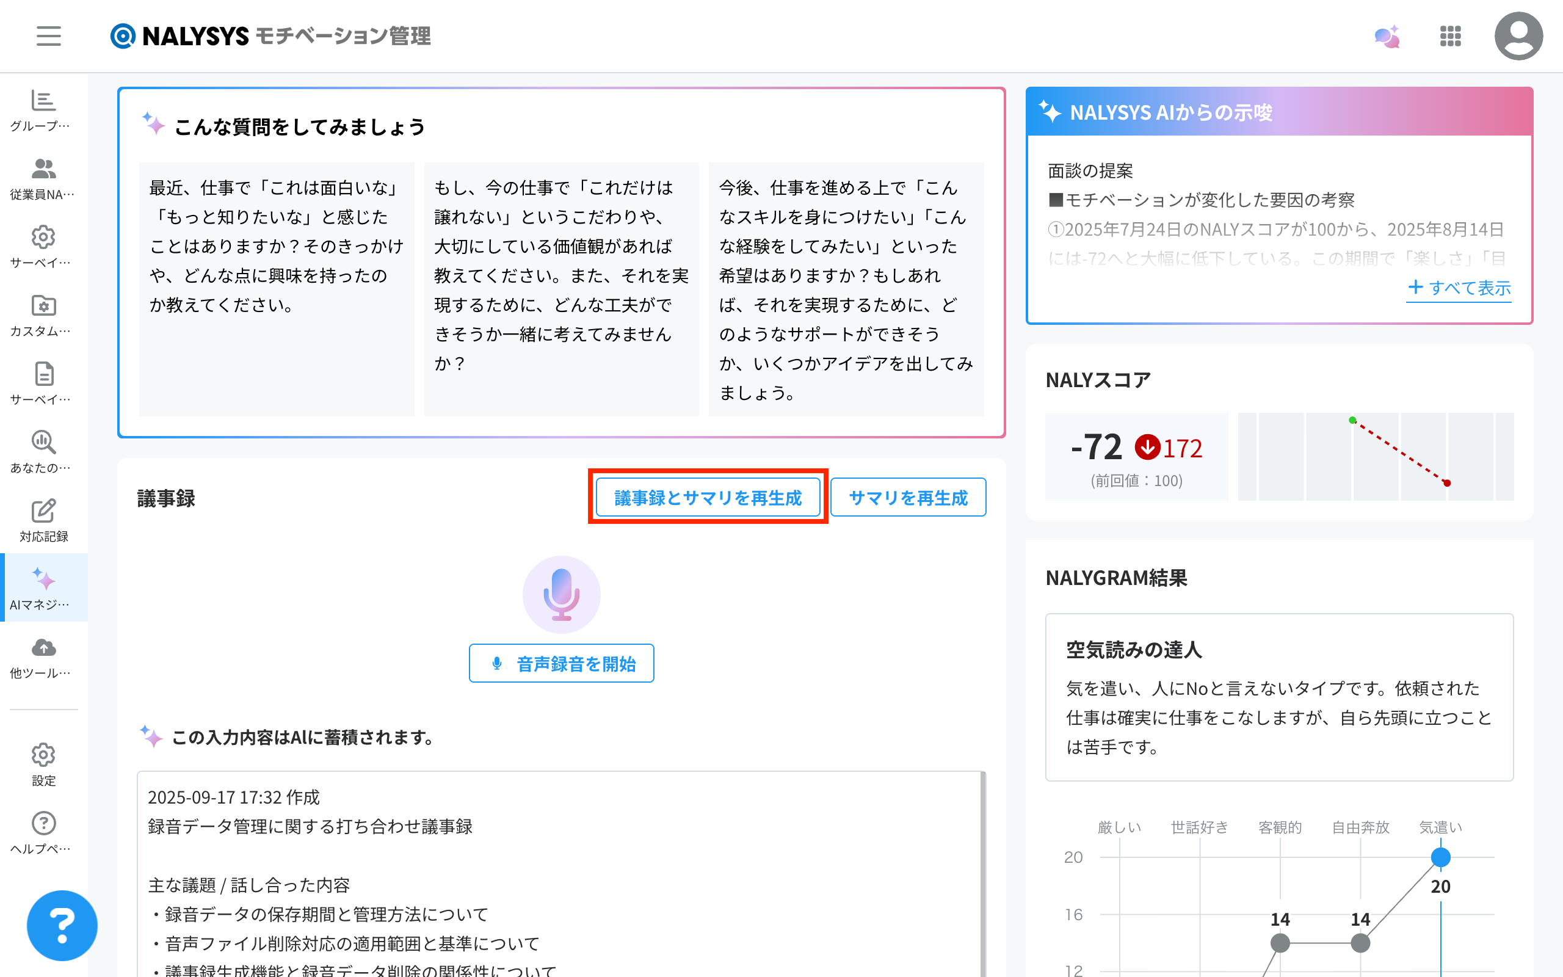Open the 他ツール cloud upload icon
1563x977 pixels.
tap(43, 657)
